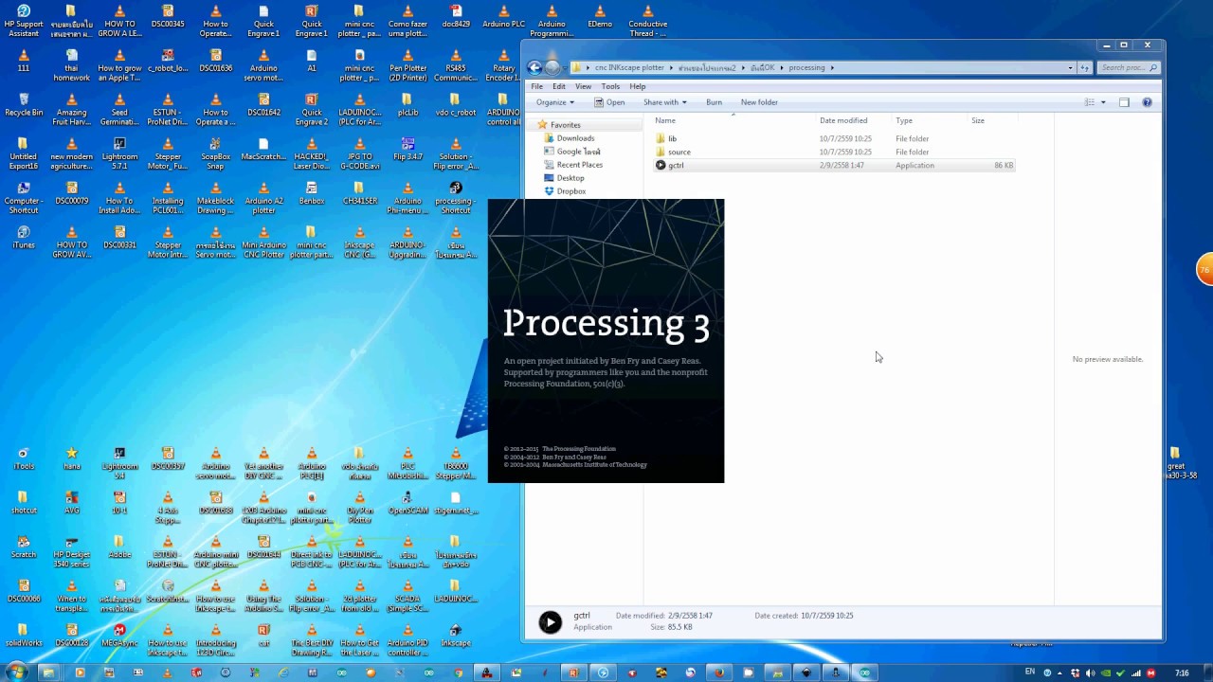Screen dimensions: 1213x682
Task: Select the Quick Engrave 2 desktop icon
Action: [312, 109]
